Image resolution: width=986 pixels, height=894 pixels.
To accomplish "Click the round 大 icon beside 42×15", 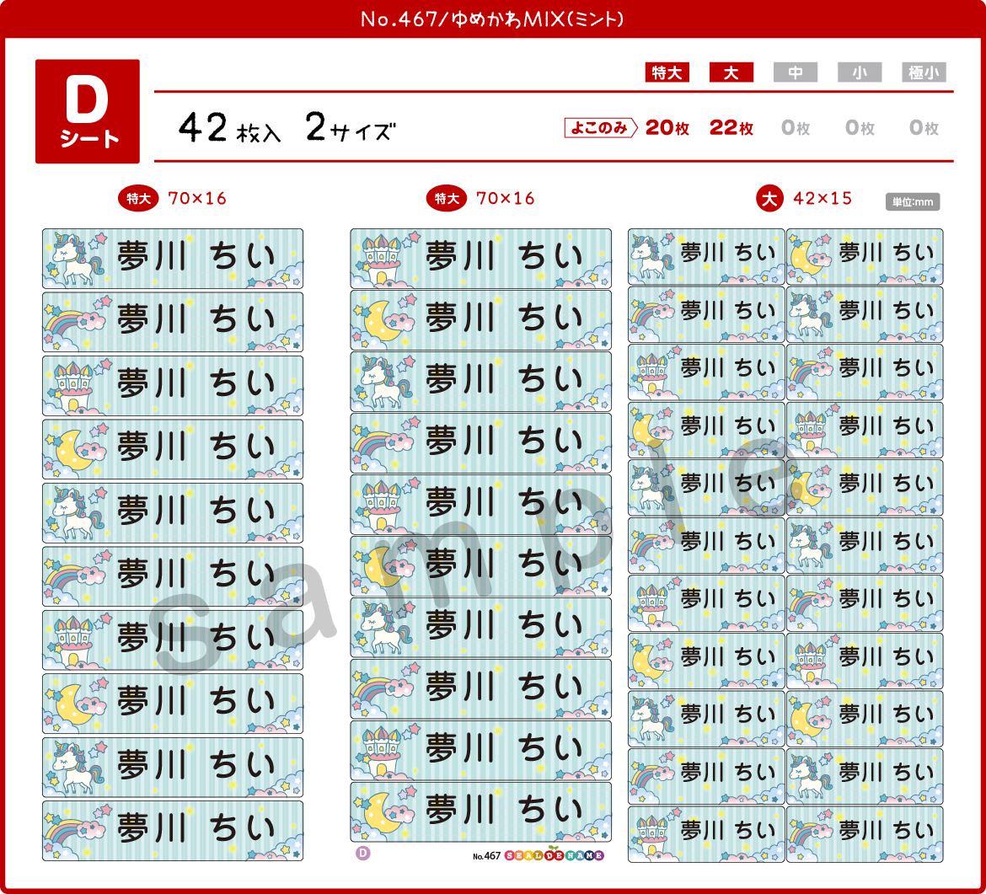I will 769,199.
